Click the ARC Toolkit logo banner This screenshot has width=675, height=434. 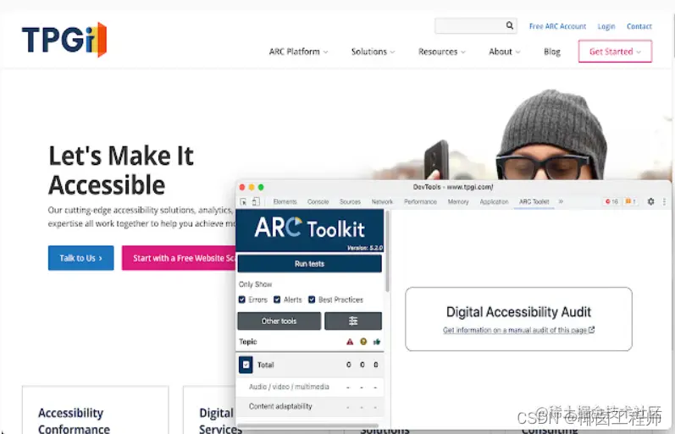(x=309, y=231)
